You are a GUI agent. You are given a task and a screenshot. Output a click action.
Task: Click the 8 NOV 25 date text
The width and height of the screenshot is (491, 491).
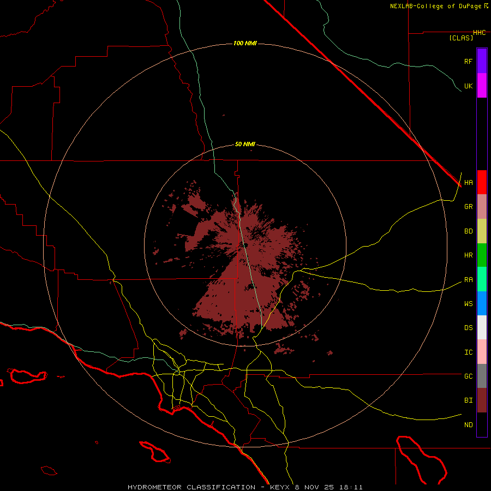click(x=315, y=487)
